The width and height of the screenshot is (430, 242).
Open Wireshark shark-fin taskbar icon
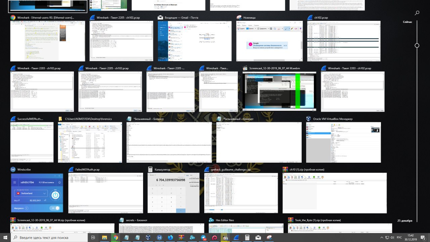pos(236,238)
